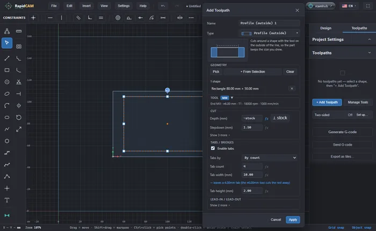
Task: Open the Tabs by 'By count' dropdown
Action: 270,158
